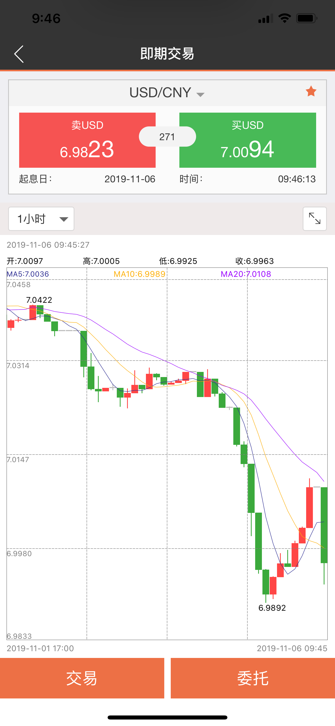335x726 pixels.
Task: Tap the 9:46 status bar clock
Action: pyautogui.click(x=46, y=19)
